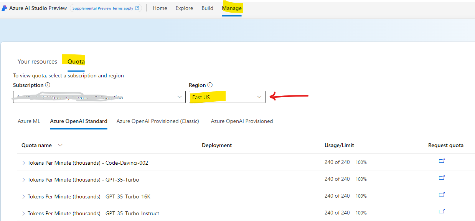Image resolution: width=475 pixels, height=221 pixels.
Task: Click the Deployment column header
Action: [217, 145]
